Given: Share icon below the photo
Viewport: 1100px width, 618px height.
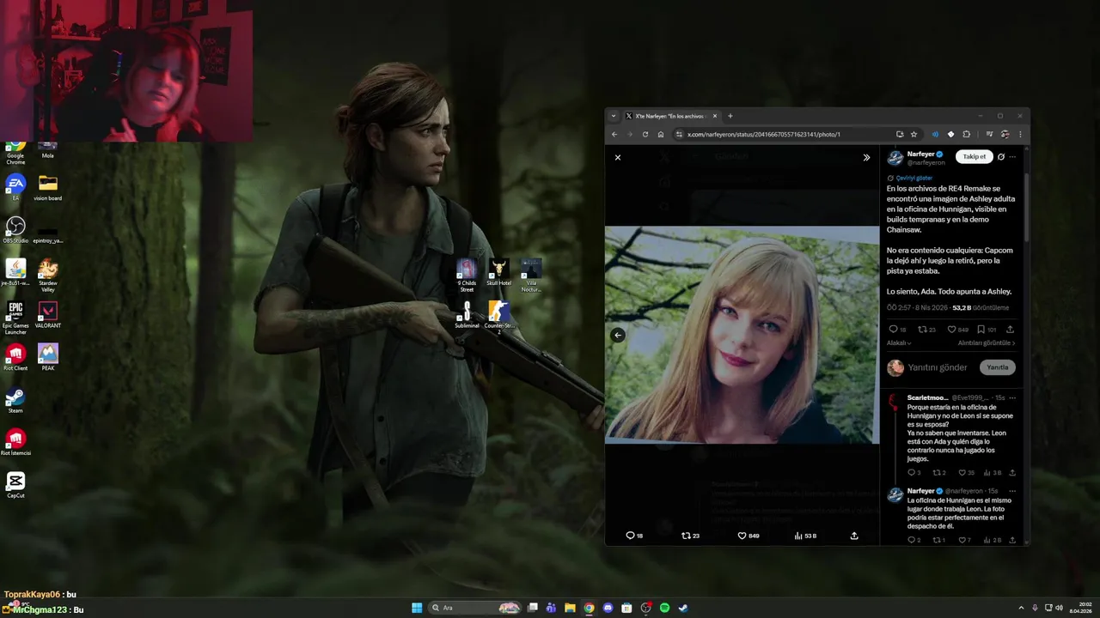Looking at the screenshot, I should [854, 536].
